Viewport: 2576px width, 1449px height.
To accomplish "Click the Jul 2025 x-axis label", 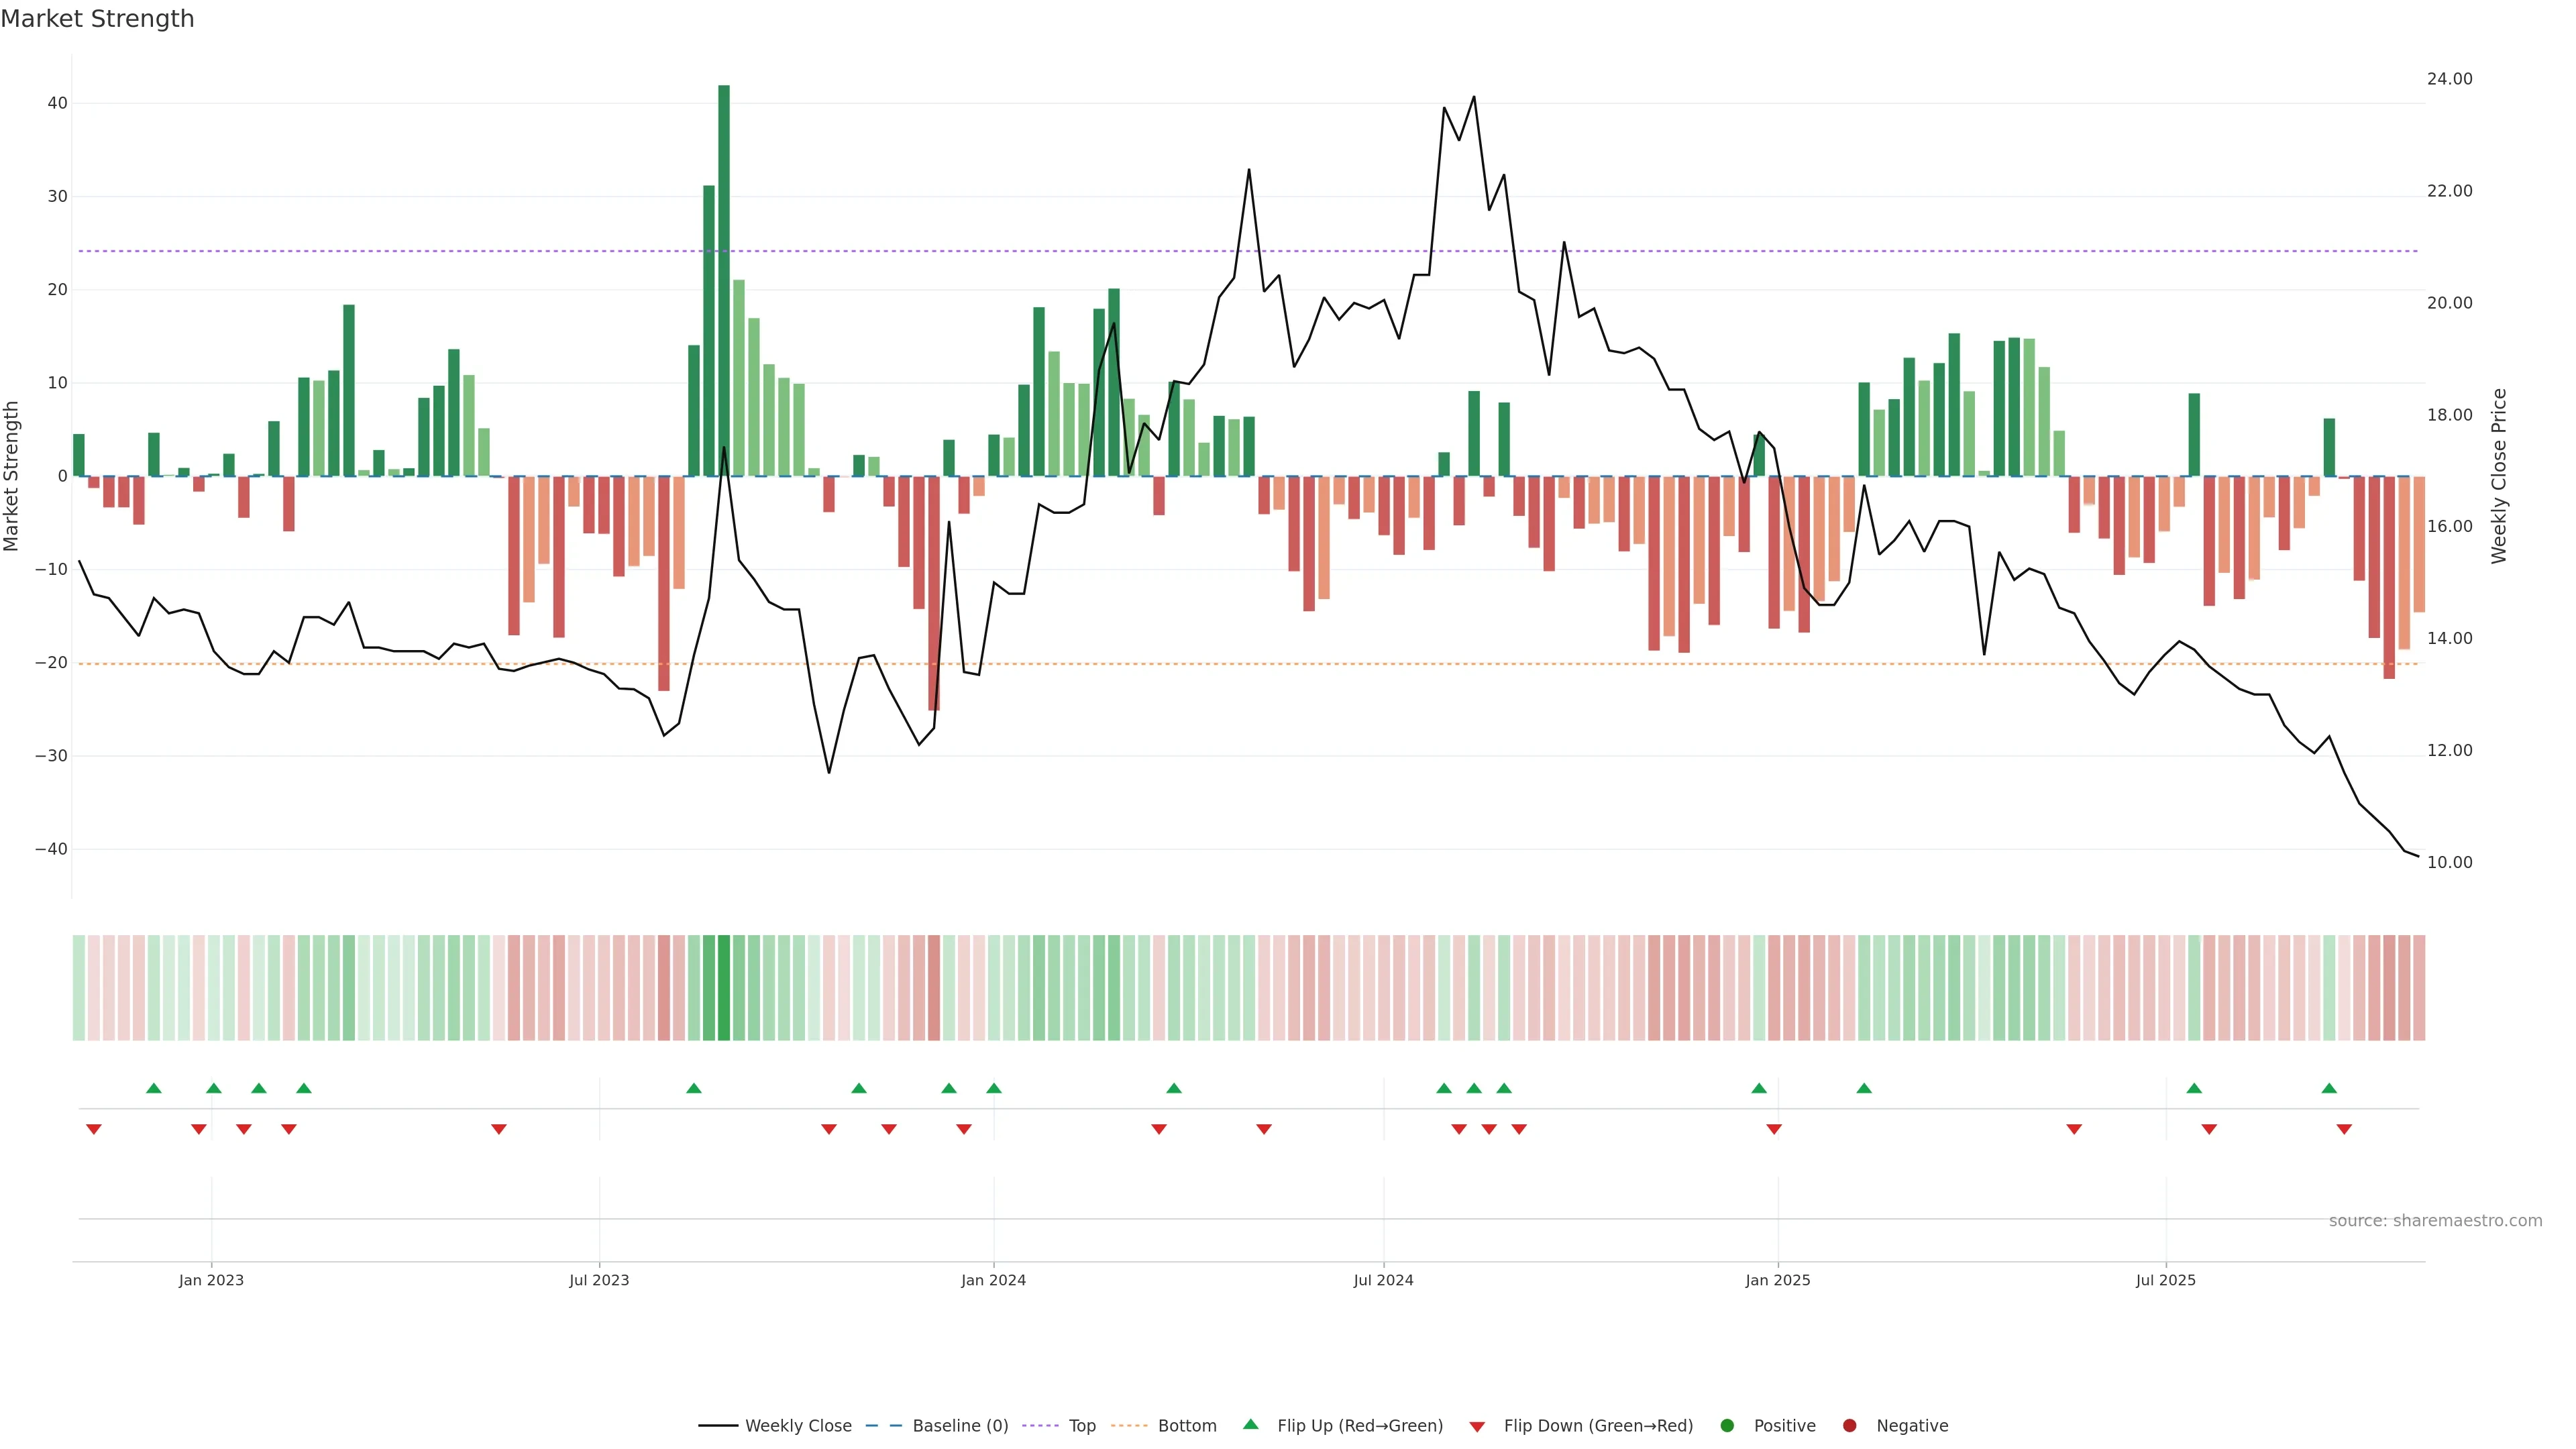I will (x=2165, y=1280).
